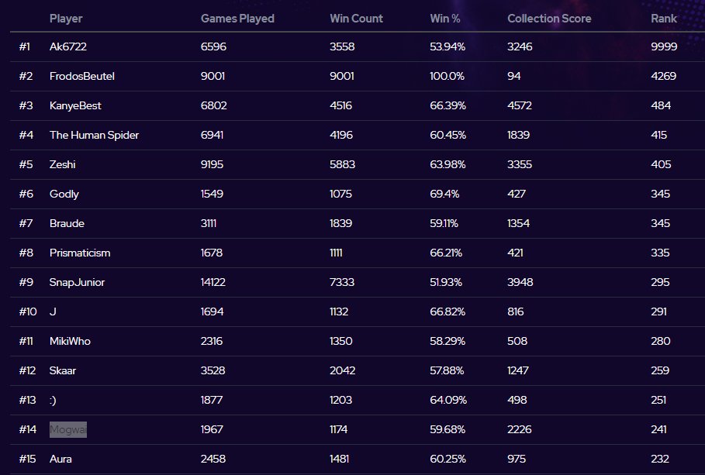
Task: Click KanyeBest's collection score 4572
Action: 520,105
